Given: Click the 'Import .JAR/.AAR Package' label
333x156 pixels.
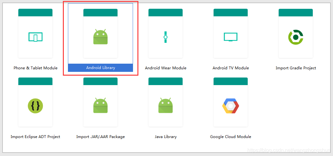Looking at the screenshot, I should [100, 137].
